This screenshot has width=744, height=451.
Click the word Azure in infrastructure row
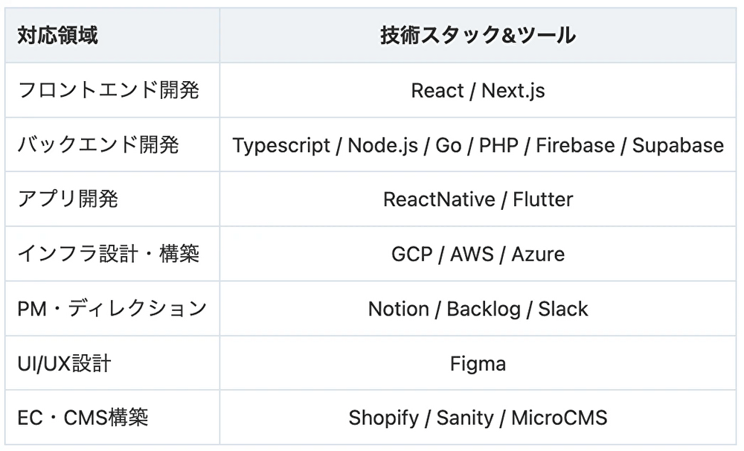(x=537, y=254)
